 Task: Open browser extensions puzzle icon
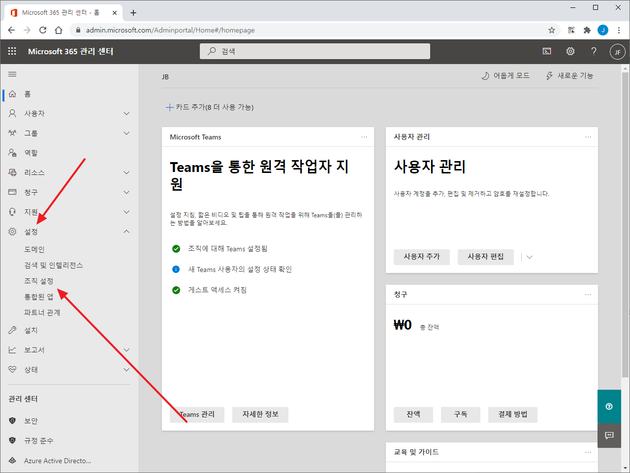coord(587,30)
